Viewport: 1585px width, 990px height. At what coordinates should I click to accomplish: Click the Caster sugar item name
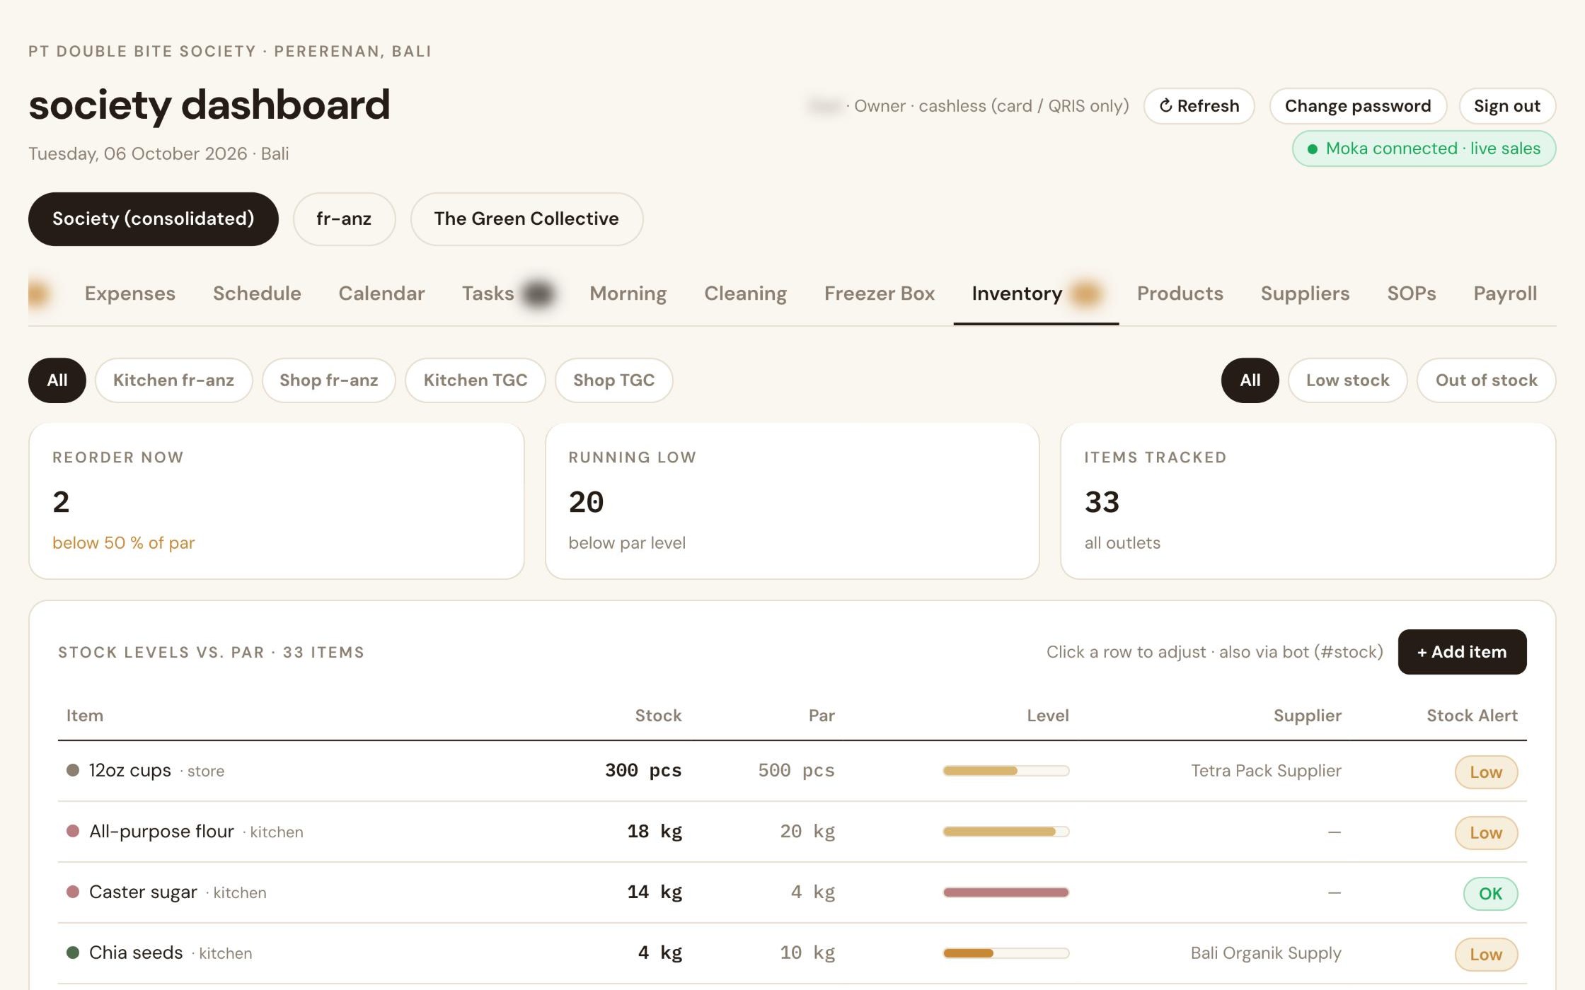coord(143,892)
